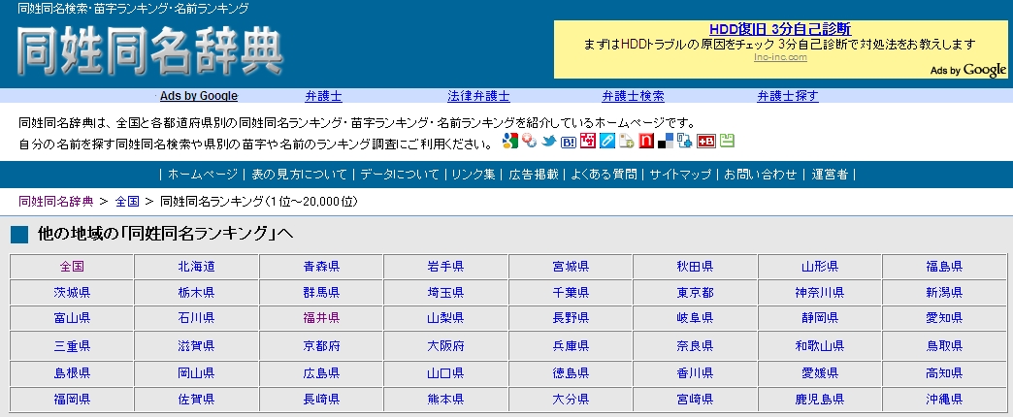Click the red +B bookmark icon
Viewport: 1013px width, 417px height.
(x=706, y=142)
